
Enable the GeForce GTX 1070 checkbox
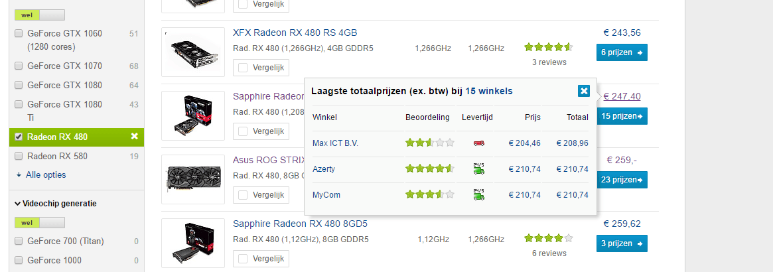point(19,66)
